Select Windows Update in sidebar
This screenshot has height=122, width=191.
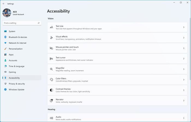(16, 89)
